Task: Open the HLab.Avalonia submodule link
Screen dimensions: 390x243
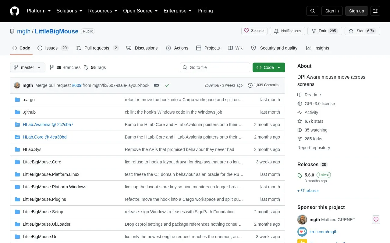Action: [48, 125]
